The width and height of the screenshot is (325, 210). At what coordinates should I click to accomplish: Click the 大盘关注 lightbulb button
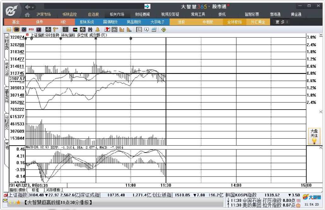point(314,136)
